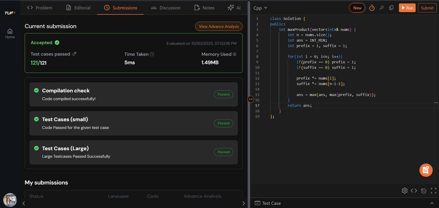439x208 pixels.
Task: Click the panel resize handle icon
Action: [251, 99]
